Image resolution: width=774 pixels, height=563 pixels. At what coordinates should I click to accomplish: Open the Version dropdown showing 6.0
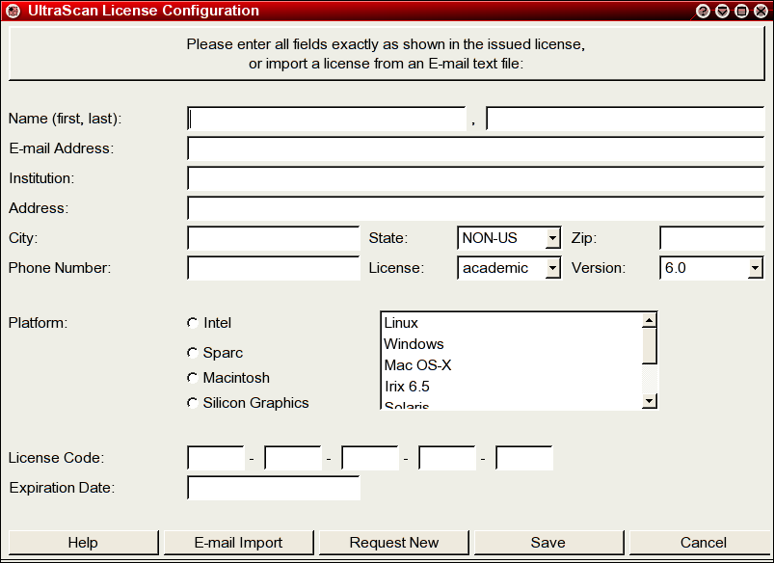(711, 268)
